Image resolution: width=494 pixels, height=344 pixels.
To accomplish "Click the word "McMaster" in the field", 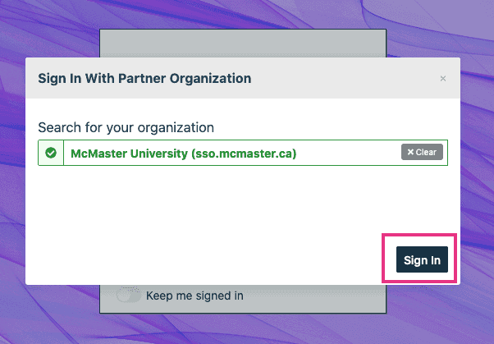I will pyautogui.click(x=100, y=153).
